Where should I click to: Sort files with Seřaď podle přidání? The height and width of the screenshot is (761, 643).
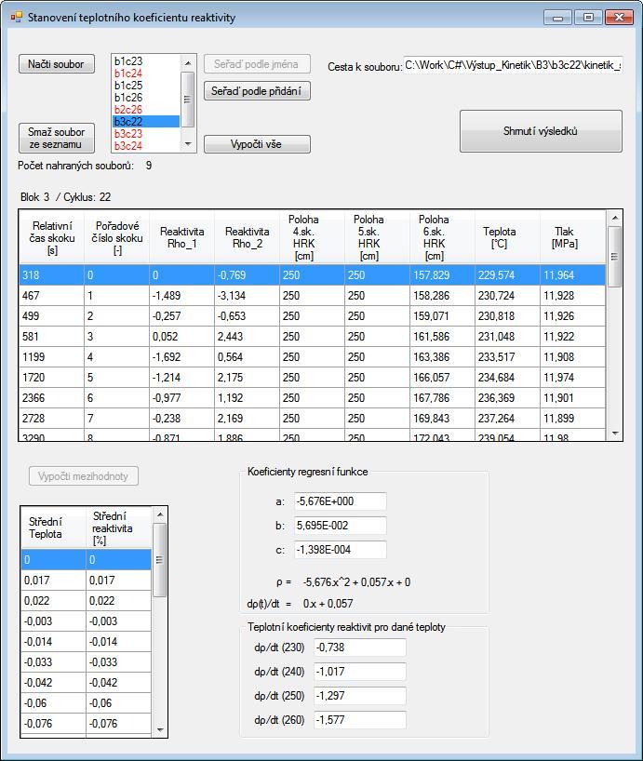point(257,91)
